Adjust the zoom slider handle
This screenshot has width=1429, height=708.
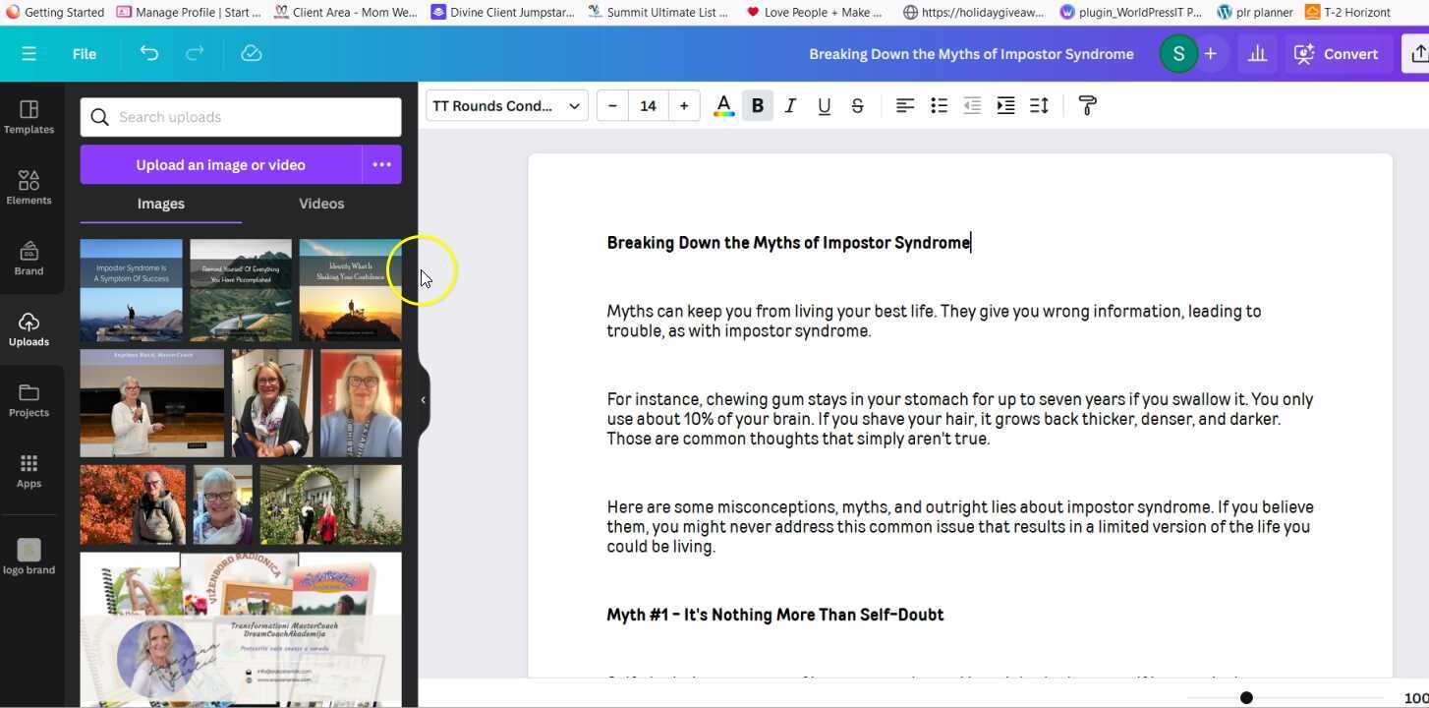[x=1246, y=698]
